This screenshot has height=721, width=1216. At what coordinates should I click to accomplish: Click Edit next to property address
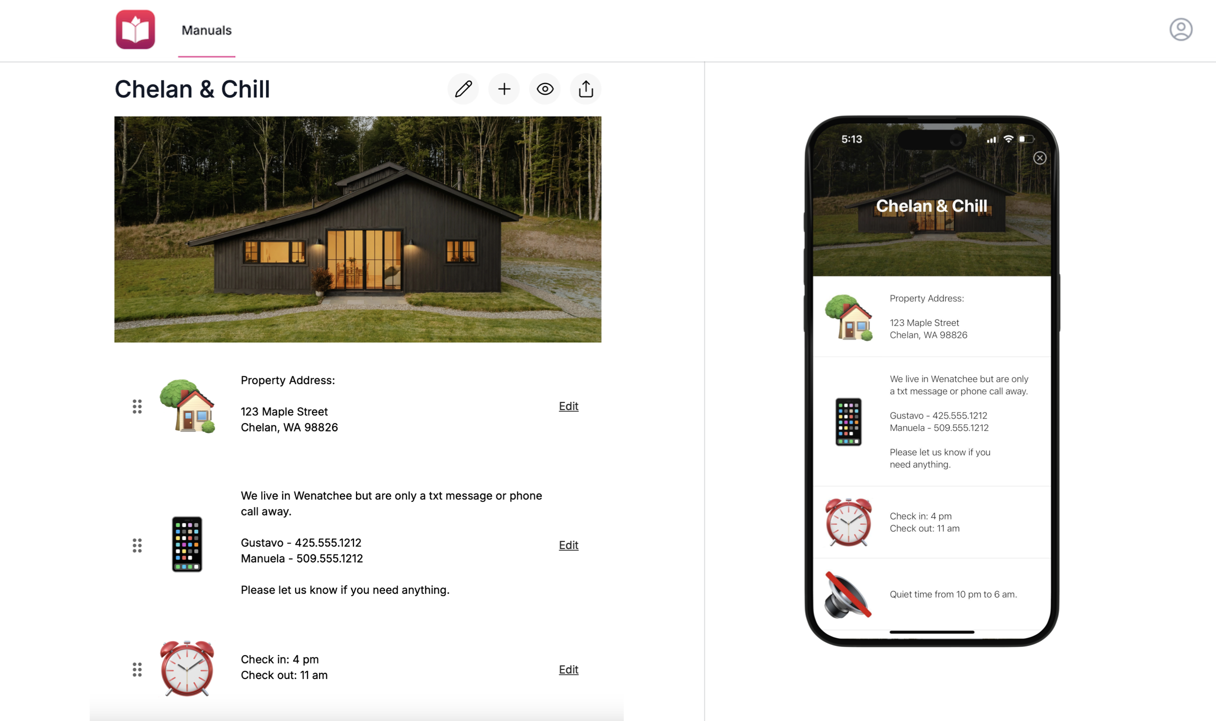click(568, 405)
